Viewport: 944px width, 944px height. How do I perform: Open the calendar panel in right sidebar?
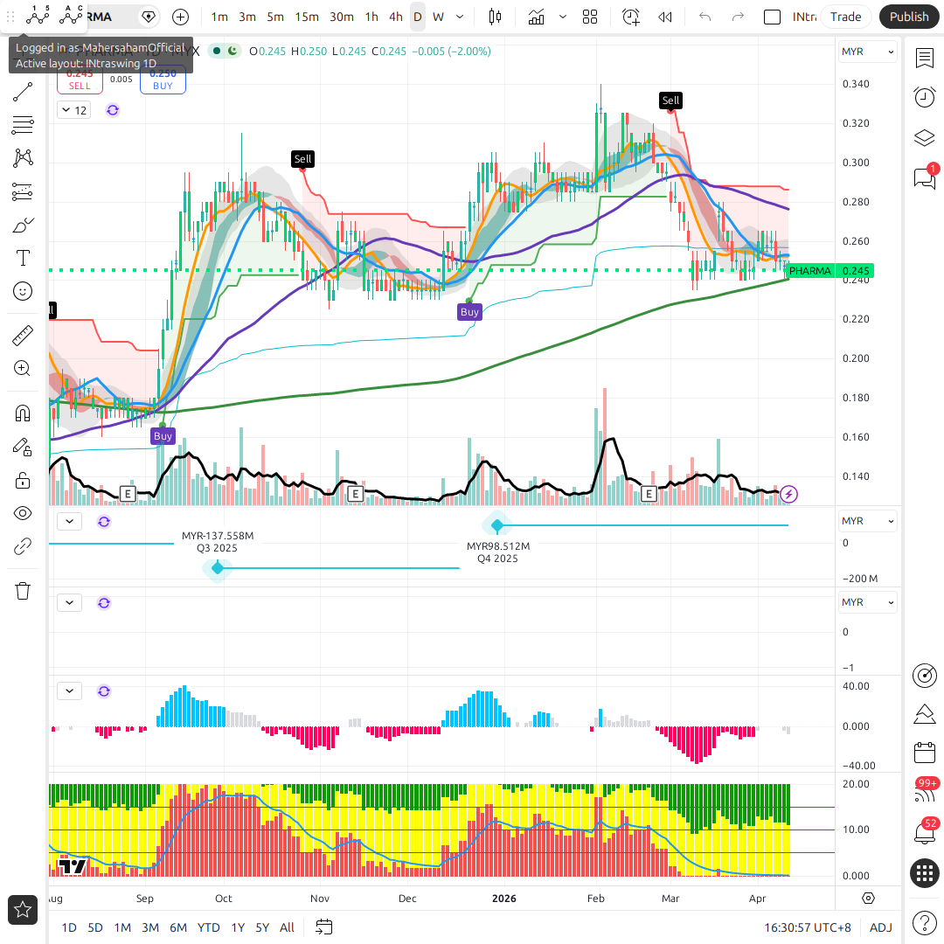[x=924, y=753]
